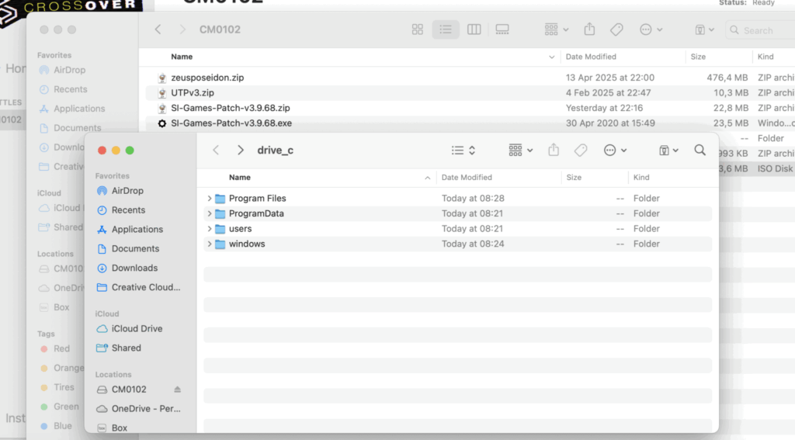Open the view options switcher in drive_c

coord(463,151)
